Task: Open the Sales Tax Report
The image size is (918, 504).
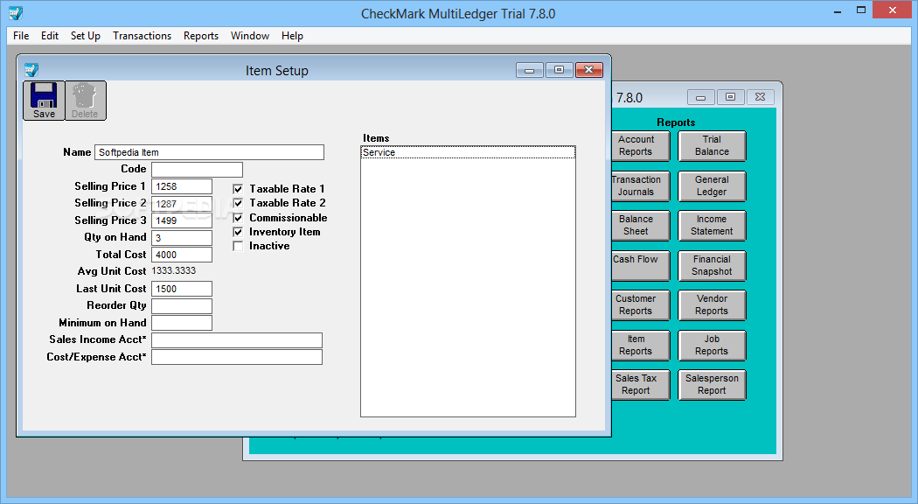Action: coord(640,384)
